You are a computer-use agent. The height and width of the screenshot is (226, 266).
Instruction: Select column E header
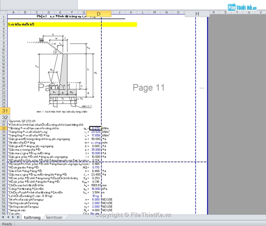[x=60, y=12]
